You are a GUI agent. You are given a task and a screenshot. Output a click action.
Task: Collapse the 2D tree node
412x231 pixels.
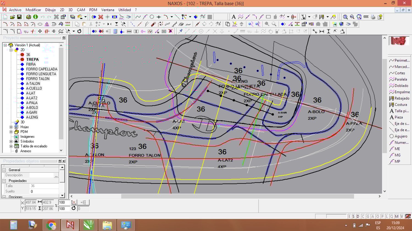11,50
